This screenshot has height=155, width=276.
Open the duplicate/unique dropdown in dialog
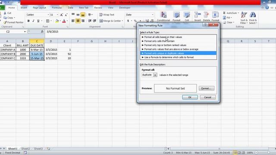click(x=155, y=75)
